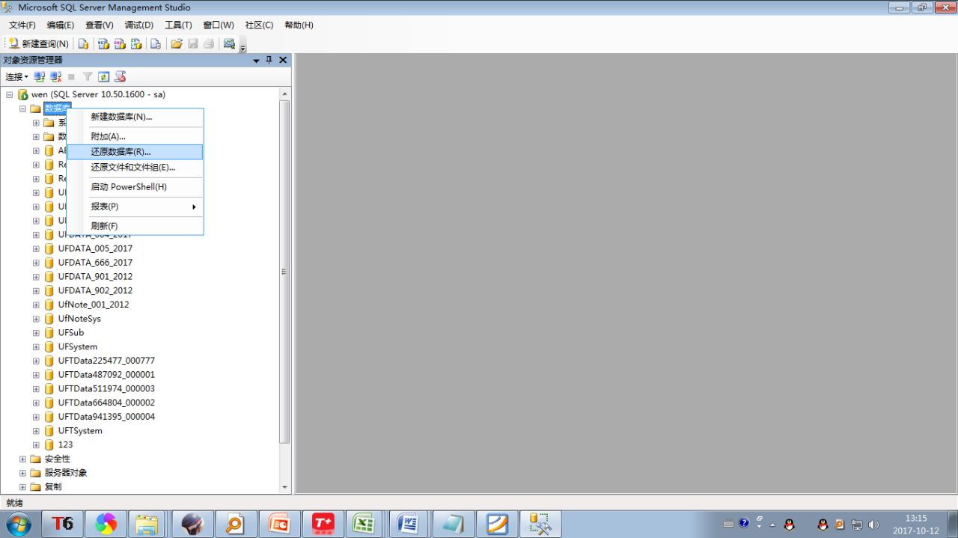Click the database icon beside UFTData664804_000002
This screenshot has width=958, height=538.
pos(49,403)
